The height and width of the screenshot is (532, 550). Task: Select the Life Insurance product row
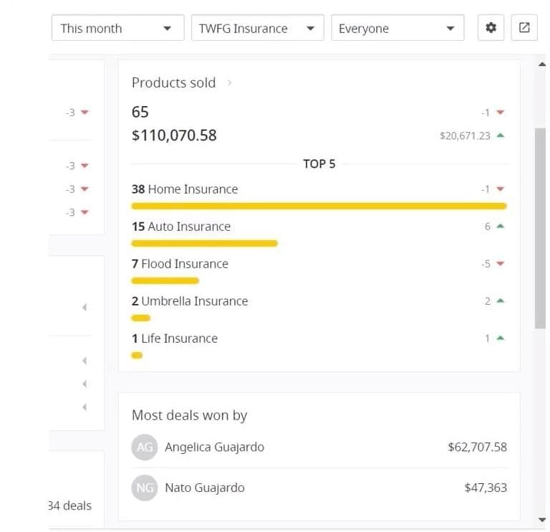(319, 346)
